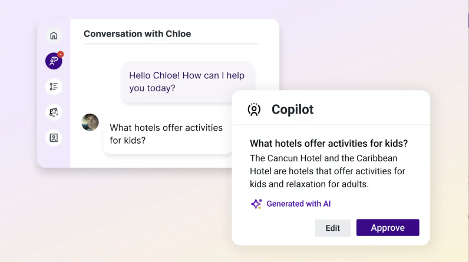
Task: Click the Edit button
Action: [x=333, y=228]
